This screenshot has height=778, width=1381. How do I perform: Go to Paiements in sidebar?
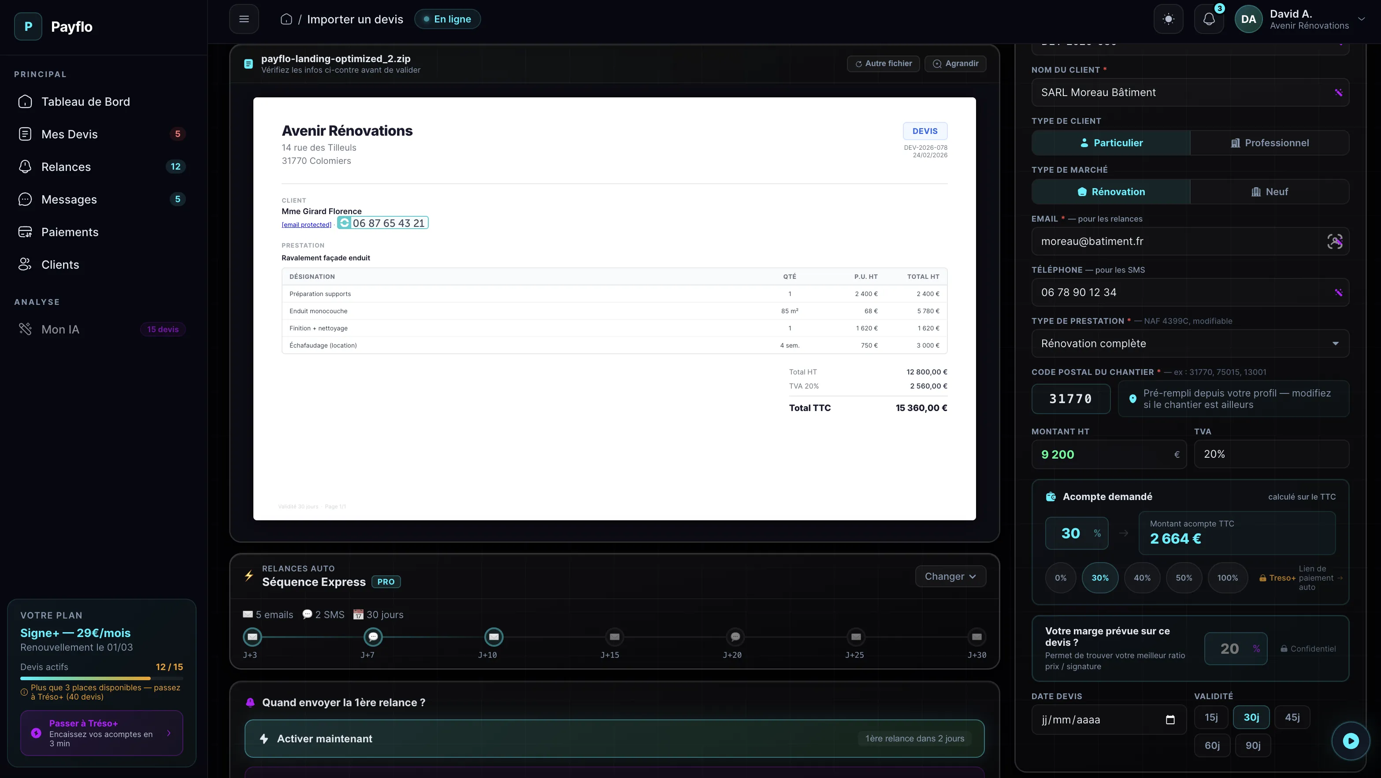click(x=70, y=232)
